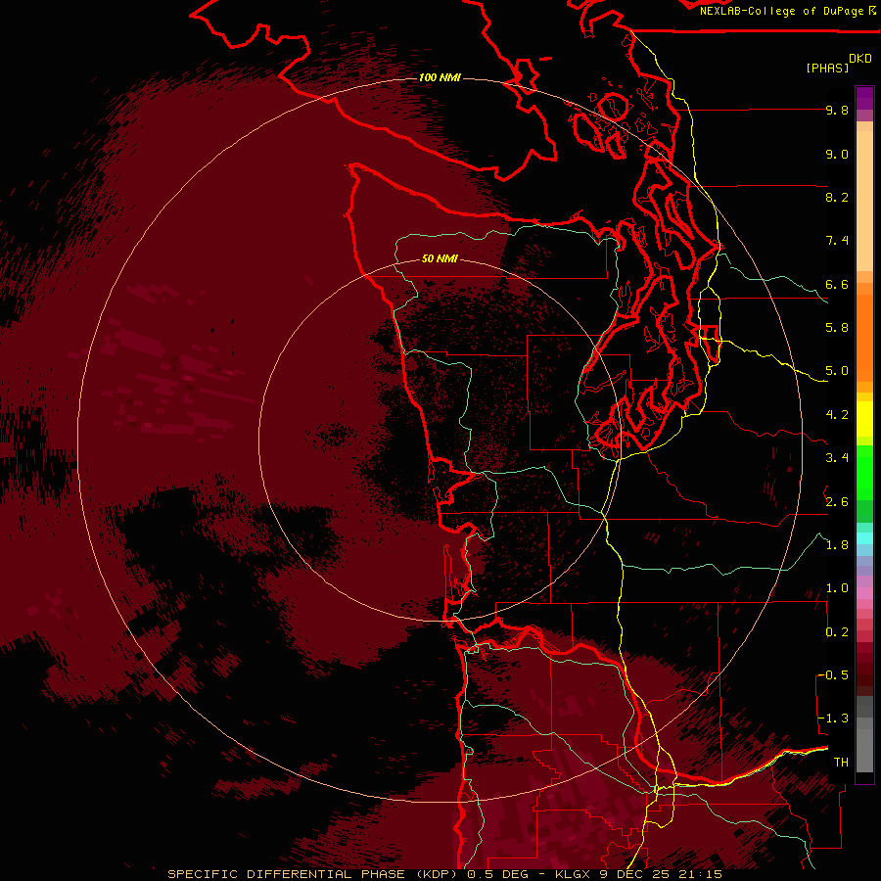Click the 3.4 scale value

tap(837, 458)
